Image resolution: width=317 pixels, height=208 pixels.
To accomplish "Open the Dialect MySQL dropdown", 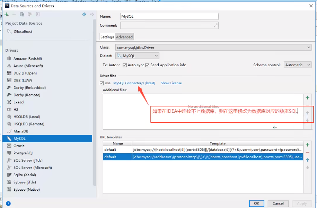I will tap(137, 56).
